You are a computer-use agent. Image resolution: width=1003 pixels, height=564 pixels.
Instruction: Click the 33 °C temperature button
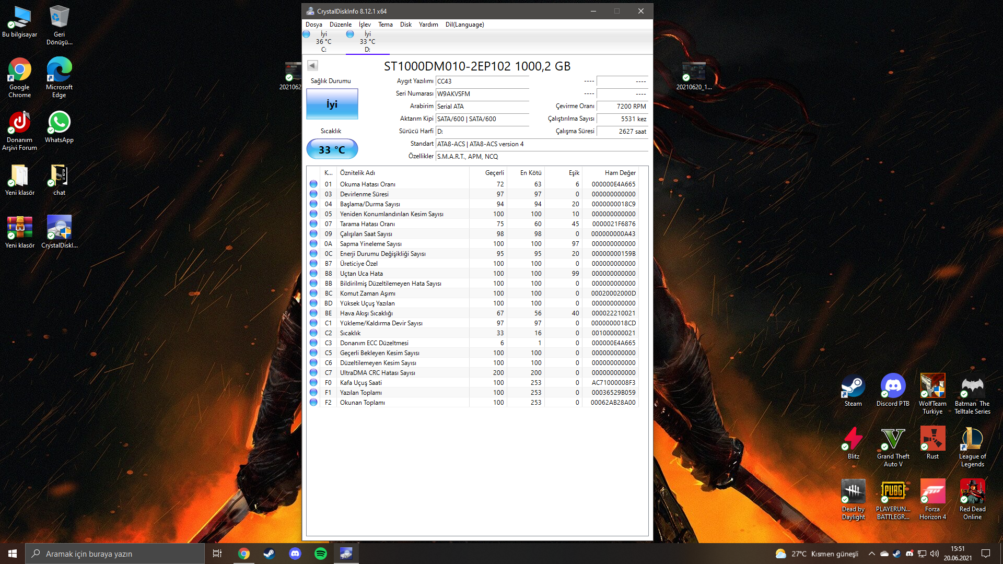tap(332, 149)
